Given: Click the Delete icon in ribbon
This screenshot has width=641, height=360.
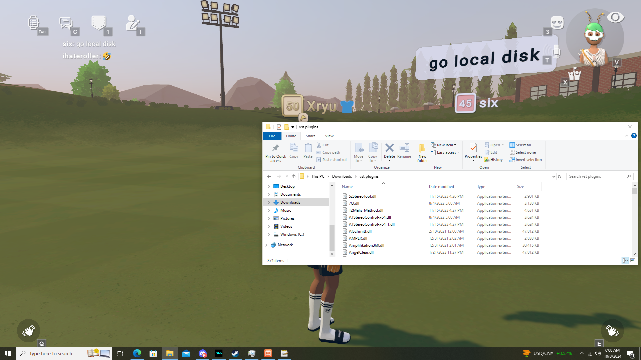Looking at the screenshot, I should point(389,148).
